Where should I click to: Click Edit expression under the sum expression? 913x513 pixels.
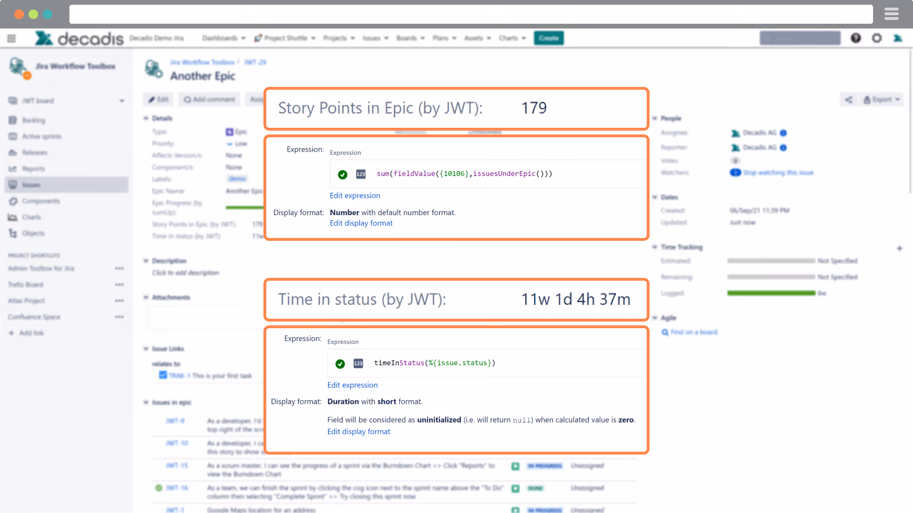[355, 196]
